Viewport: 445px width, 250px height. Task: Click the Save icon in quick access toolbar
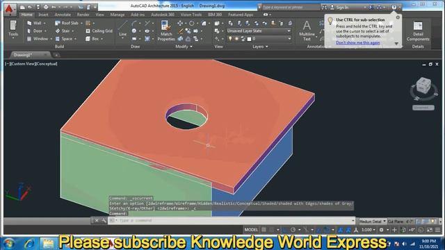click(x=38, y=7)
